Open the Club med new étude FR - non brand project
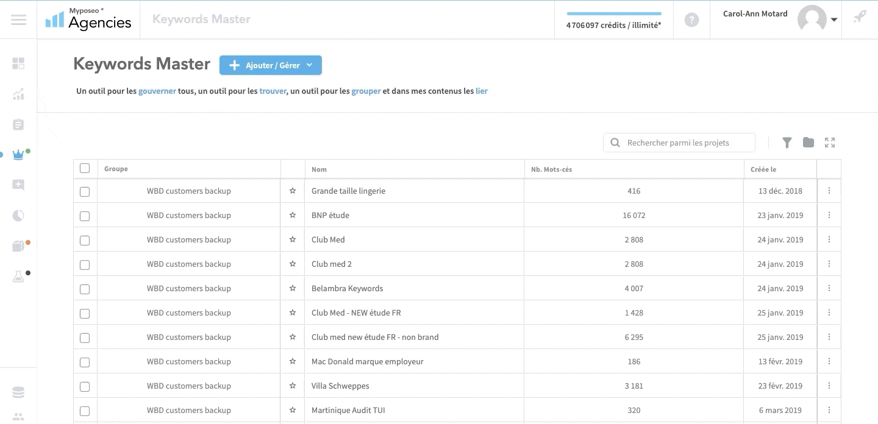Image resolution: width=878 pixels, height=424 pixels. [x=375, y=337]
